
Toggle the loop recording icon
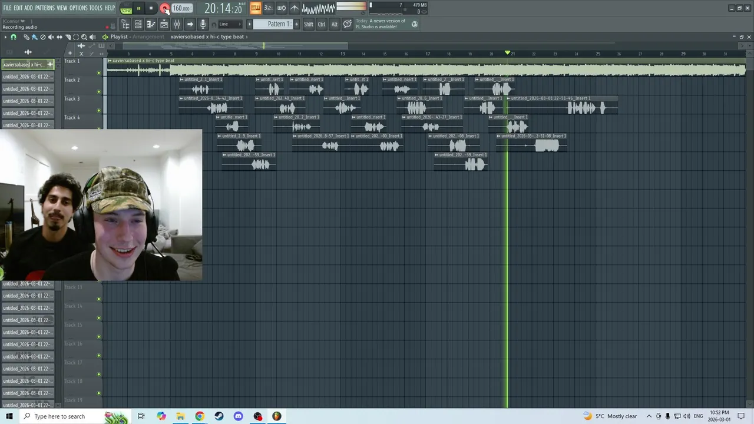(281, 8)
